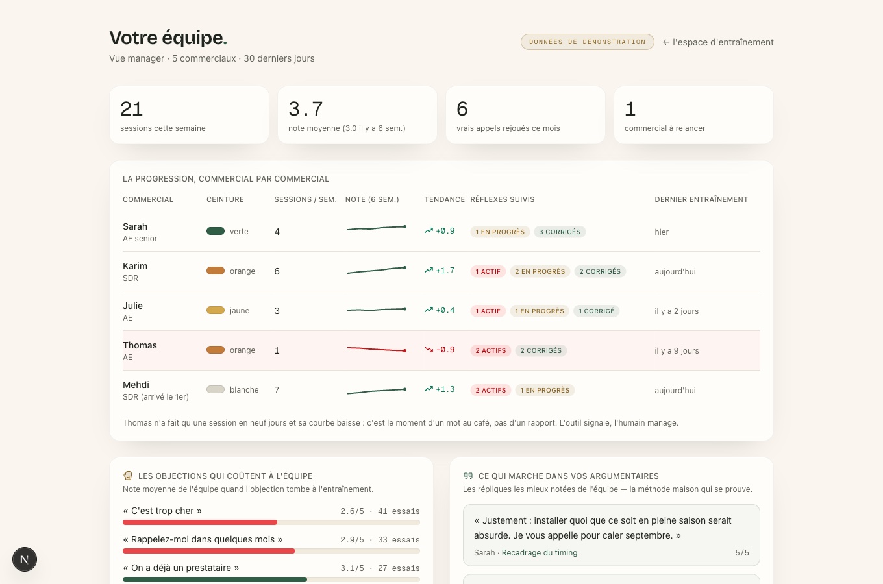
Task: Click the boxing glove objections icon
Action: click(x=128, y=476)
